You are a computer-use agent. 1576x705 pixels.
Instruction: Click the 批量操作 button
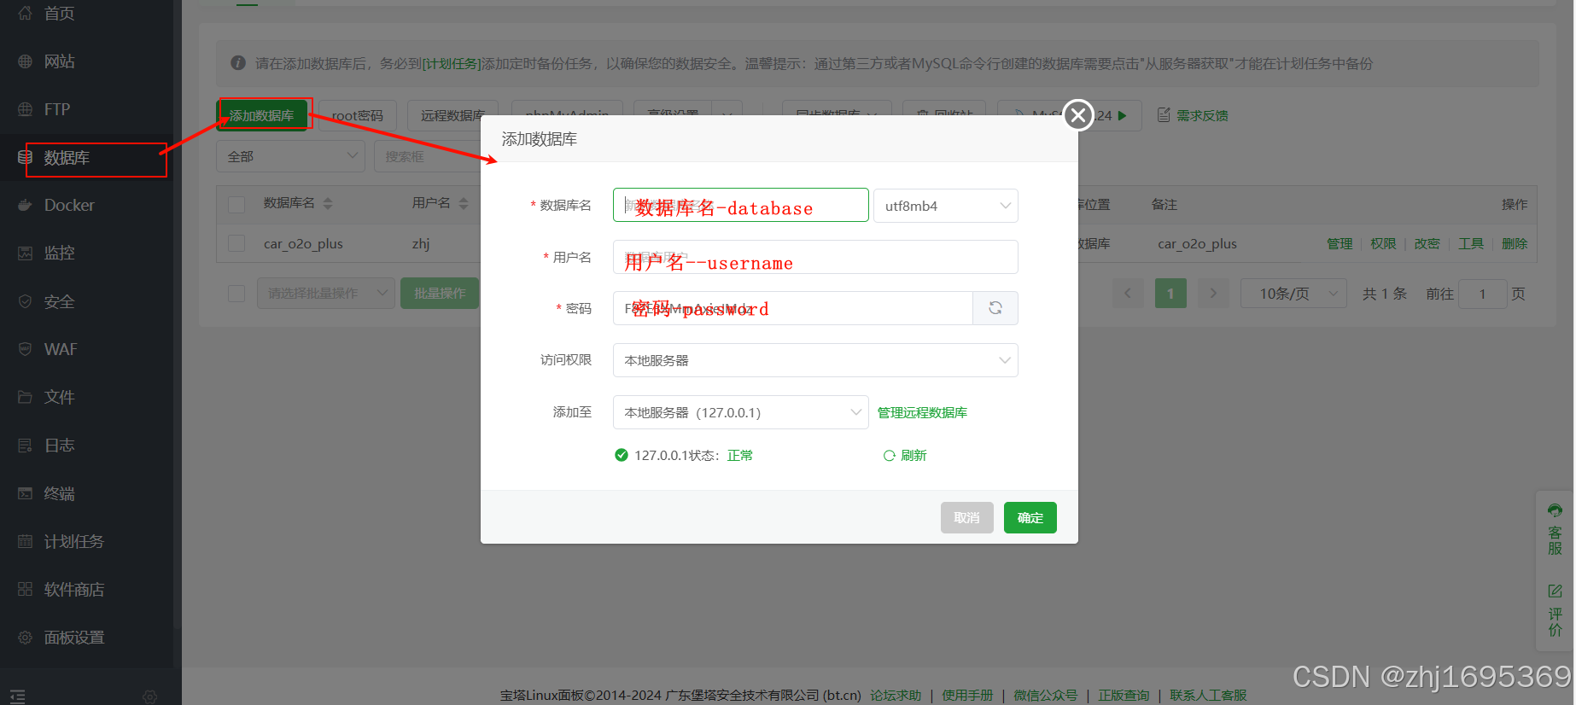440,294
